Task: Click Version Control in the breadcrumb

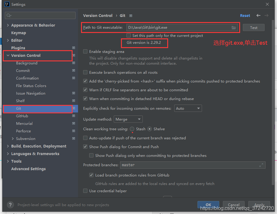Action: coord(98,15)
